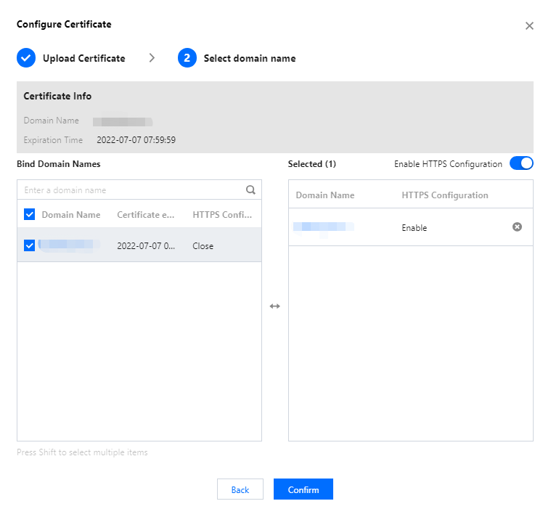The height and width of the screenshot is (517, 551).
Task: Click the search magnifier icon
Action: click(250, 190)
